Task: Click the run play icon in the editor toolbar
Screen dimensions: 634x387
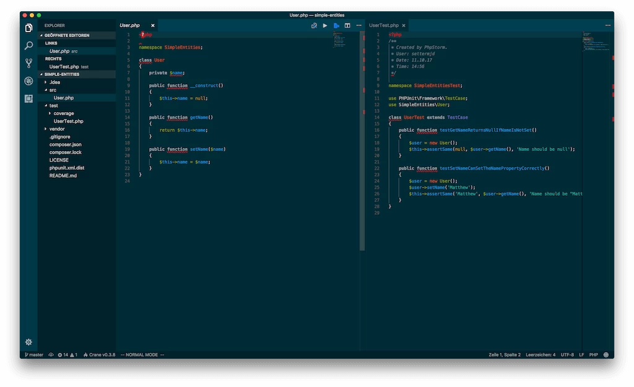Action: coord(325,25)
